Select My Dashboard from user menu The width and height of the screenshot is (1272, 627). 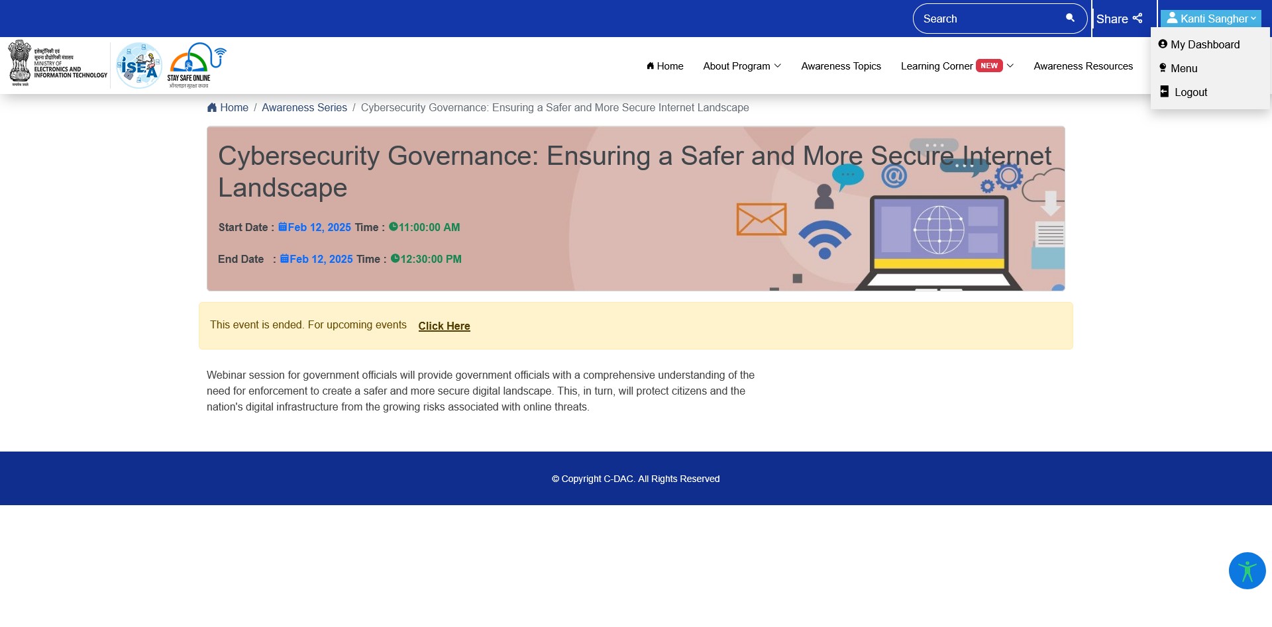pos(1204,44)
